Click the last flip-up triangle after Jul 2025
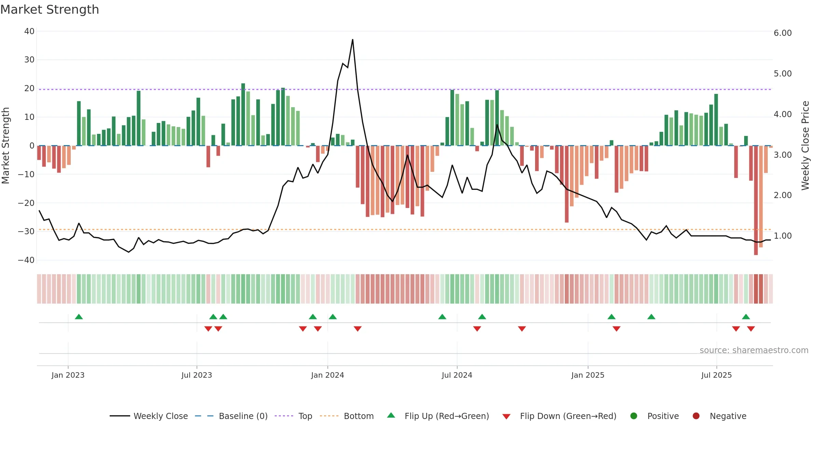The image size is (820, 461). 746,317
